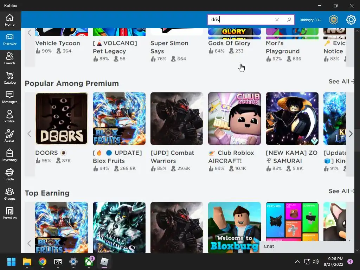
Task: Click the search magnifier icon
Action: 289,20
